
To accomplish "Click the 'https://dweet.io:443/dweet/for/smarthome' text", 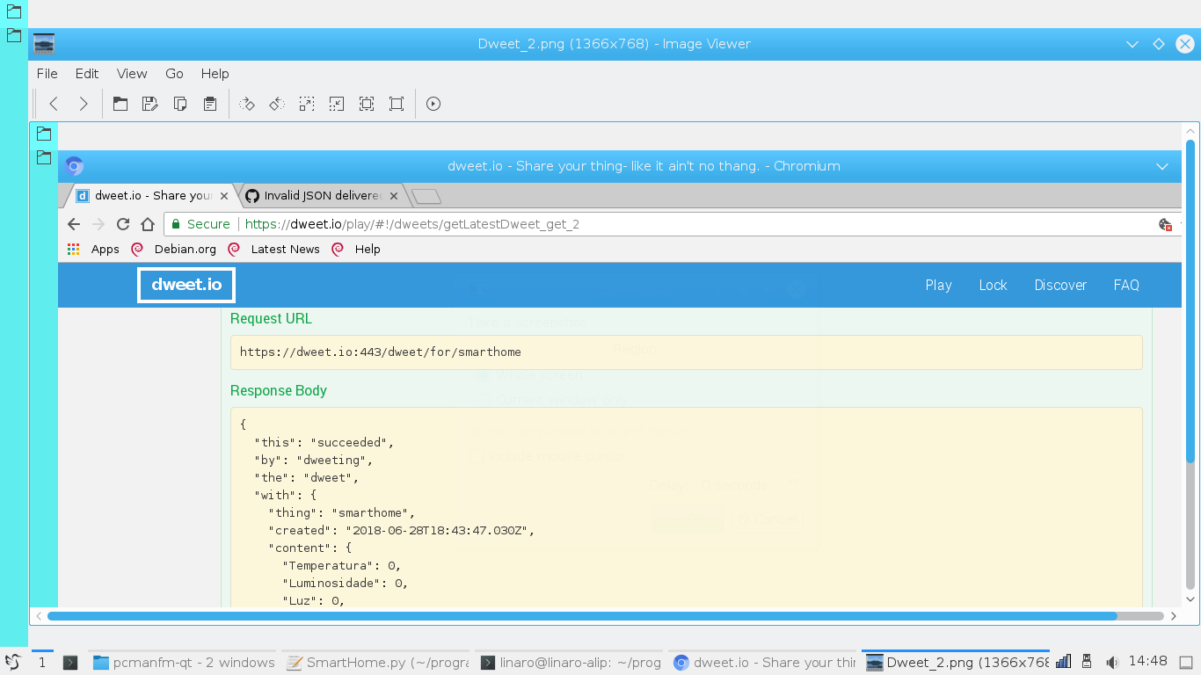I will (x=381, y=352).
